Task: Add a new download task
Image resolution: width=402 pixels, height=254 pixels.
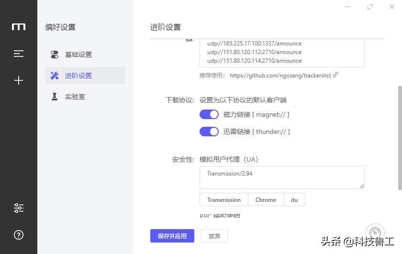Action: point(19,80)
